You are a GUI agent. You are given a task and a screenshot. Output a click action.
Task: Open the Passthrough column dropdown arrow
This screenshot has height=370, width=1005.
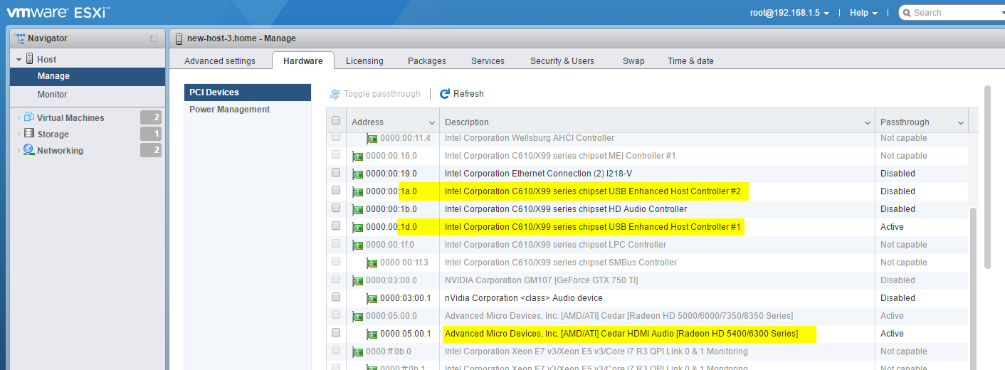coord(961,123)
